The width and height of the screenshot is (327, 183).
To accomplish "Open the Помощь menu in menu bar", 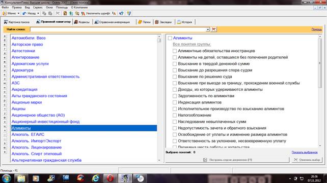I will point(62,7).
